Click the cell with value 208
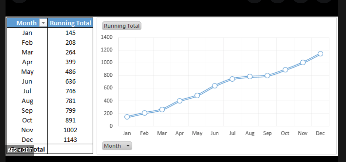346x162 pixels. tap(70, 42)
